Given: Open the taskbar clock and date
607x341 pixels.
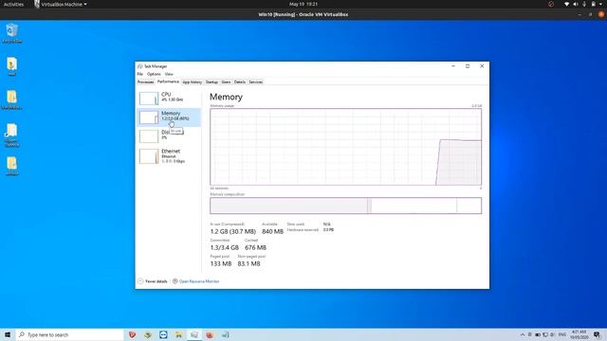Looking at the screenshot, I should click(579, 334).
